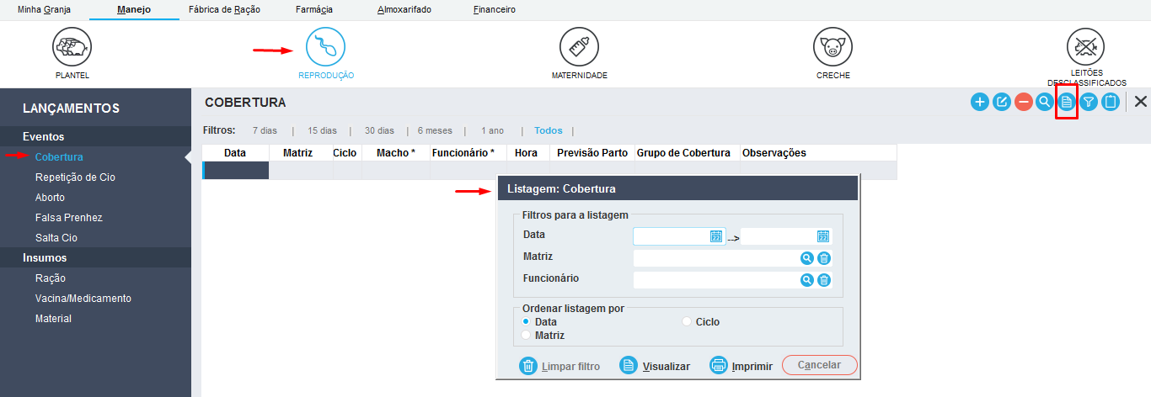The width and height of the screenshot is (1151, 397).
Task: Close the Cobertura panel with X
Action: click(x=1141, y=102)
